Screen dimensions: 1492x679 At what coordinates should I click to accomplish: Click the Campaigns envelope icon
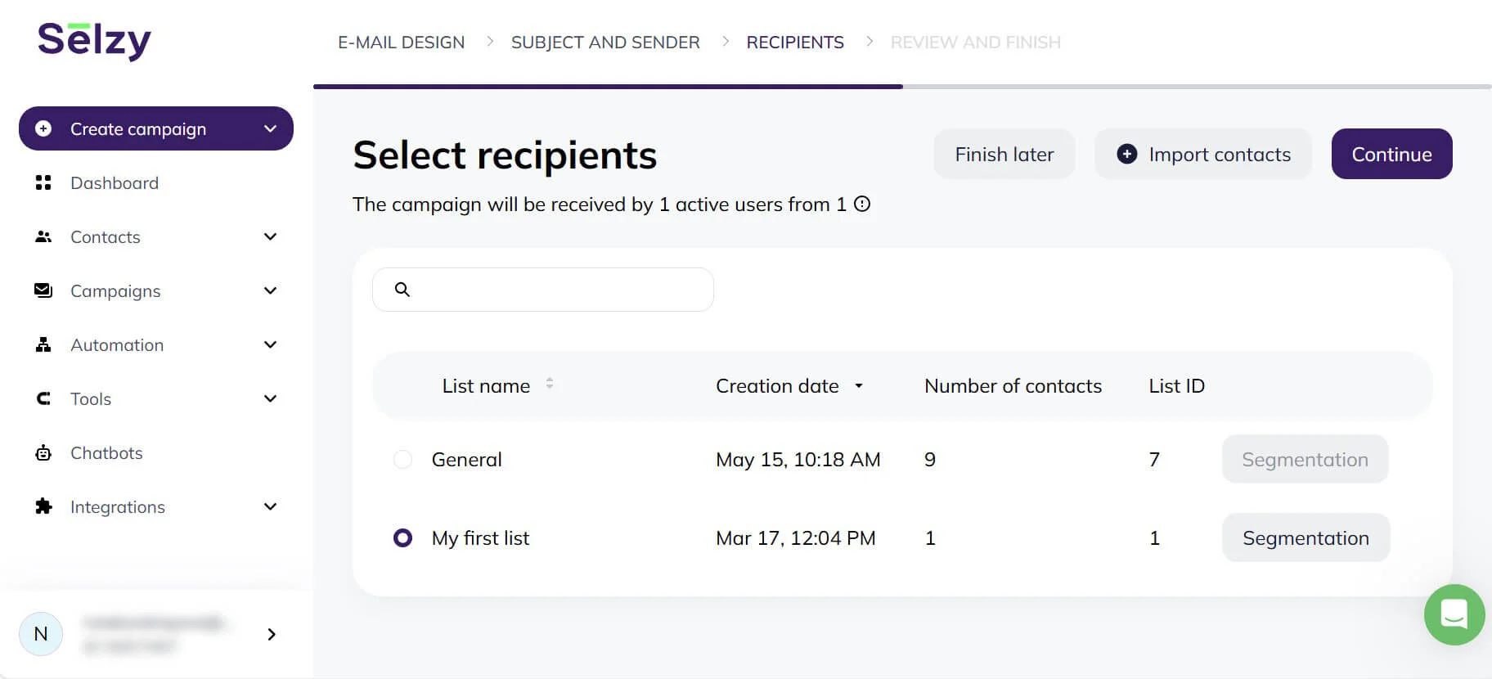(43, 290)
